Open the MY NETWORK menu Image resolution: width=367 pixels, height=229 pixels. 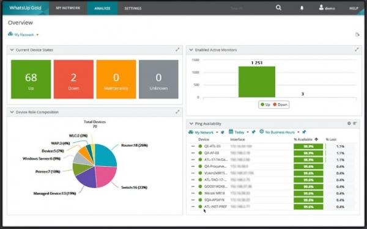[x=68, y=8]
